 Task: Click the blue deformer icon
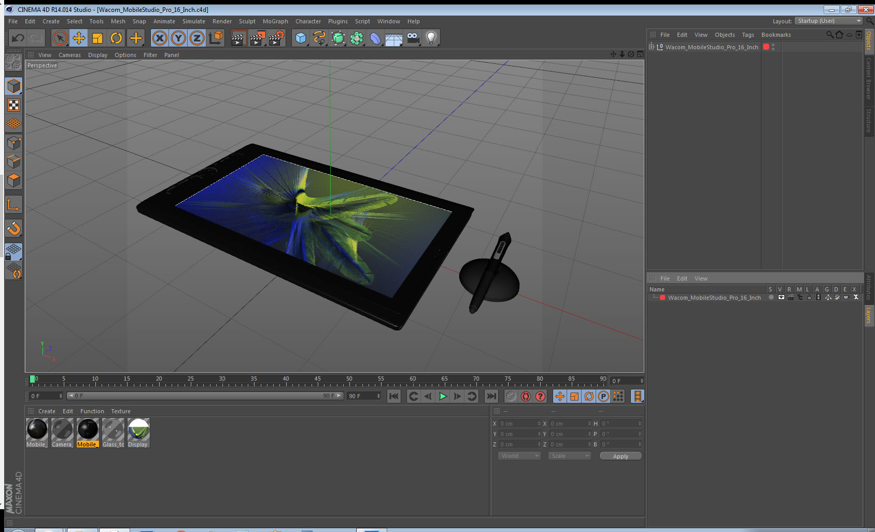[375, 38]
